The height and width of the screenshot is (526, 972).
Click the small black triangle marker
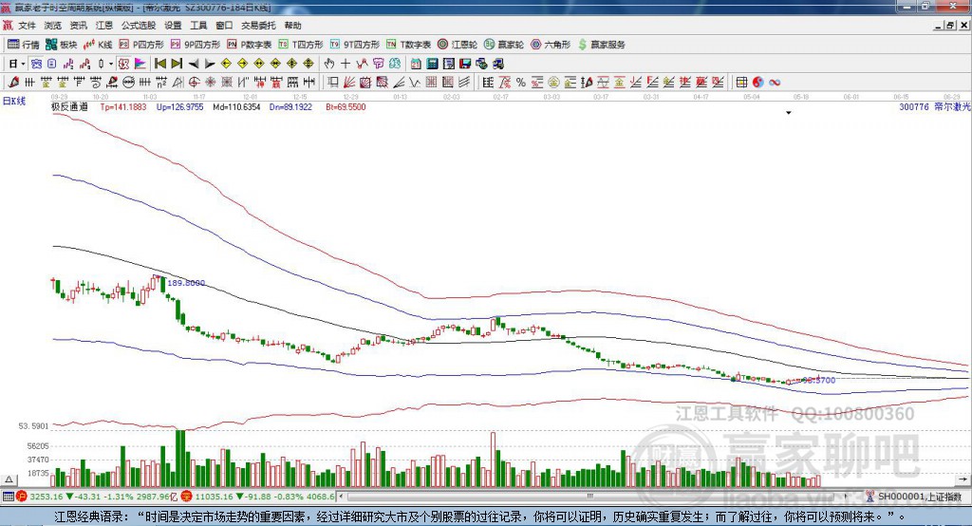tap(789, 113)
